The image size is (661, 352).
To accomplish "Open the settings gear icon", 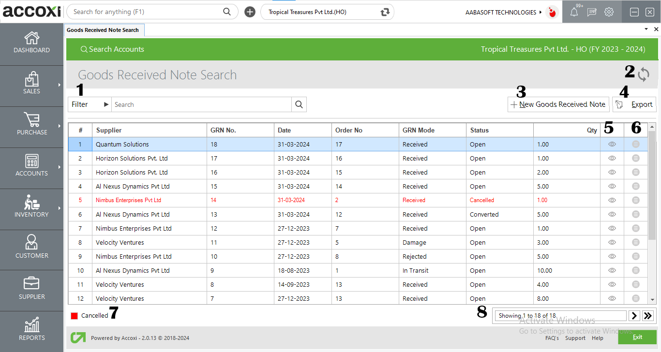I will point(609,13).
